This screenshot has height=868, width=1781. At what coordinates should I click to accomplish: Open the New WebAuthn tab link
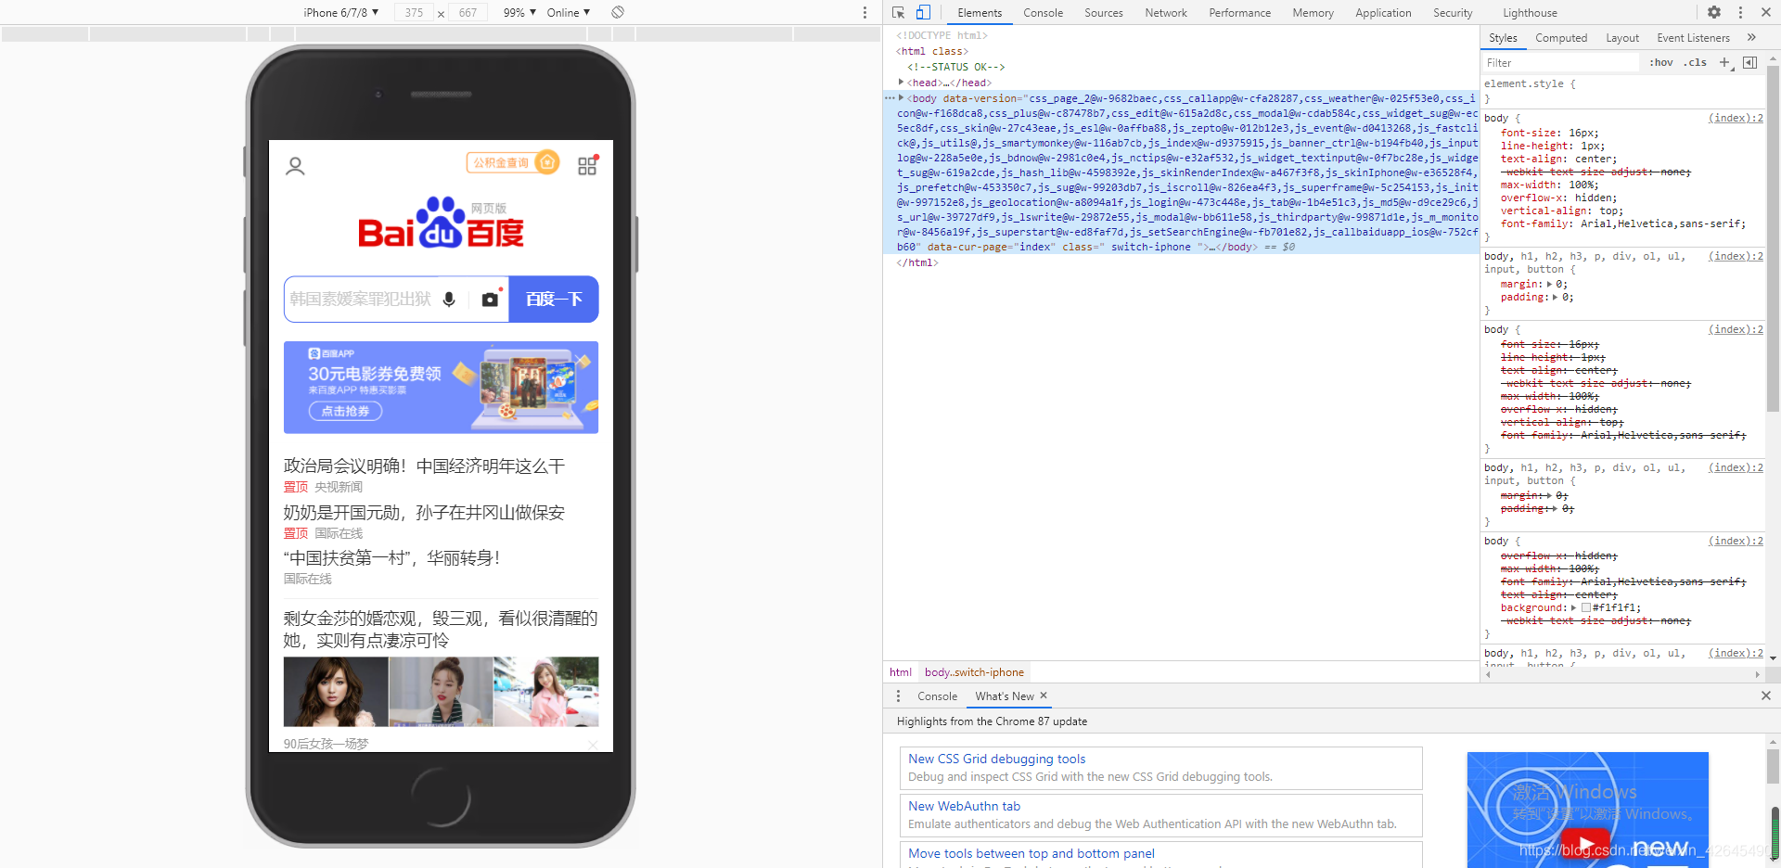[x=964, y=806]
